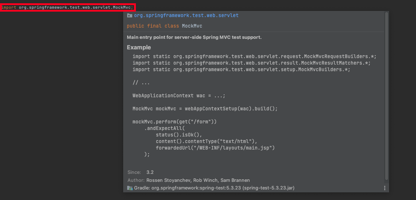Click the Gradle library icon in popup footer

[x=130, y=188]
